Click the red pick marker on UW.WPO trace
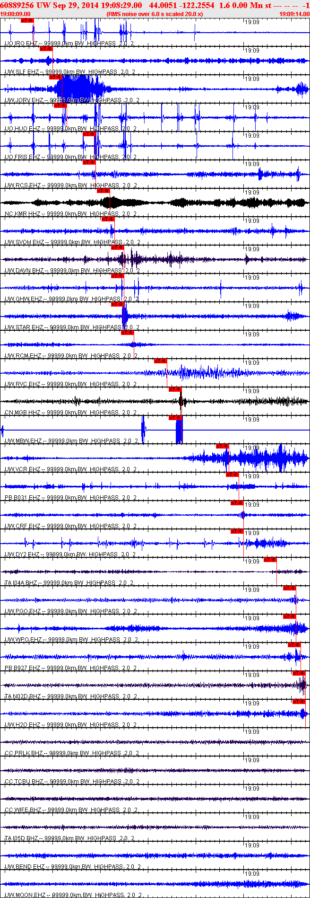The width and height of the screenshot is (310, 898). click(290, 616)
